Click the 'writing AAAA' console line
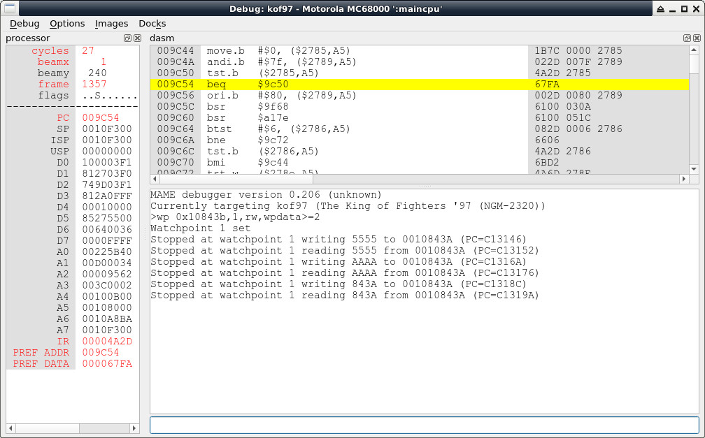Image resolution: width=705 pixels, height=438 pixels. (338, 261)
